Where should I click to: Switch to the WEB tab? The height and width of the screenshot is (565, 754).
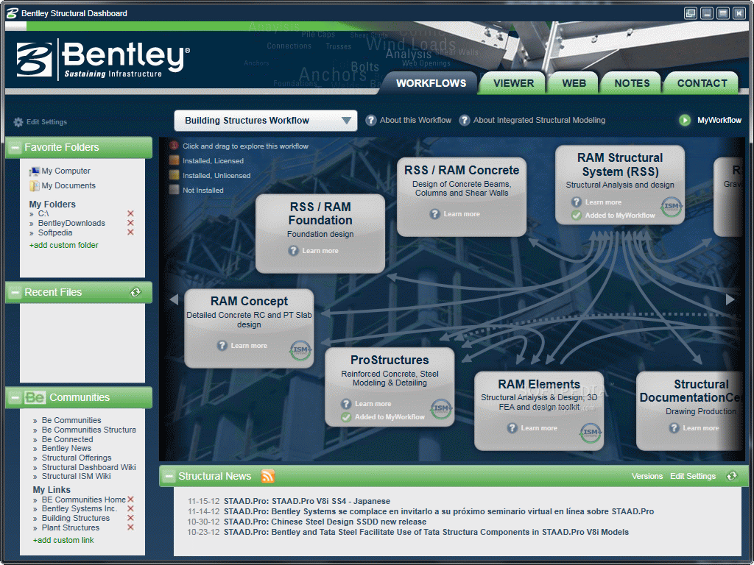574,83
